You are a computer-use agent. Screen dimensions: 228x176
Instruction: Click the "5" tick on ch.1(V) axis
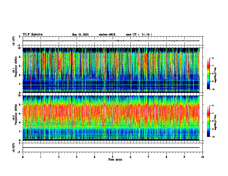[20, 37]
